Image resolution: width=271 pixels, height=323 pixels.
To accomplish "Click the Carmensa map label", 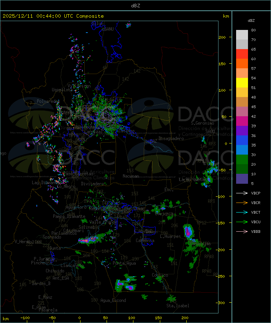I will 145,241.
